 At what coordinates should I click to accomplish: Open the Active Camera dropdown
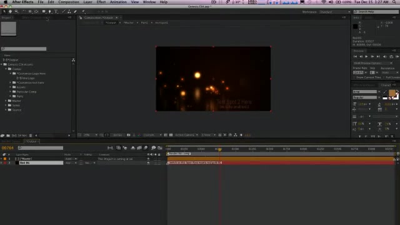186,135
